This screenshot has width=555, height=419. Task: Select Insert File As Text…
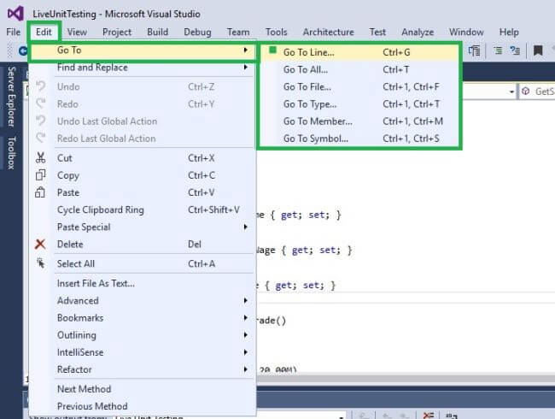[x=143, y=283]
